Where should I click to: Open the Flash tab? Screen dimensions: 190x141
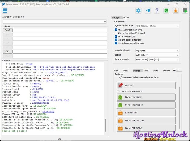click(116, 70)
